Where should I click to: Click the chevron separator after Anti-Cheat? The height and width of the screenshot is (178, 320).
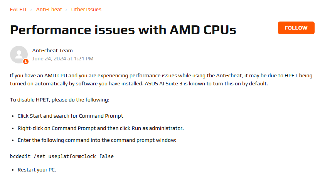(x=66, y=10)
